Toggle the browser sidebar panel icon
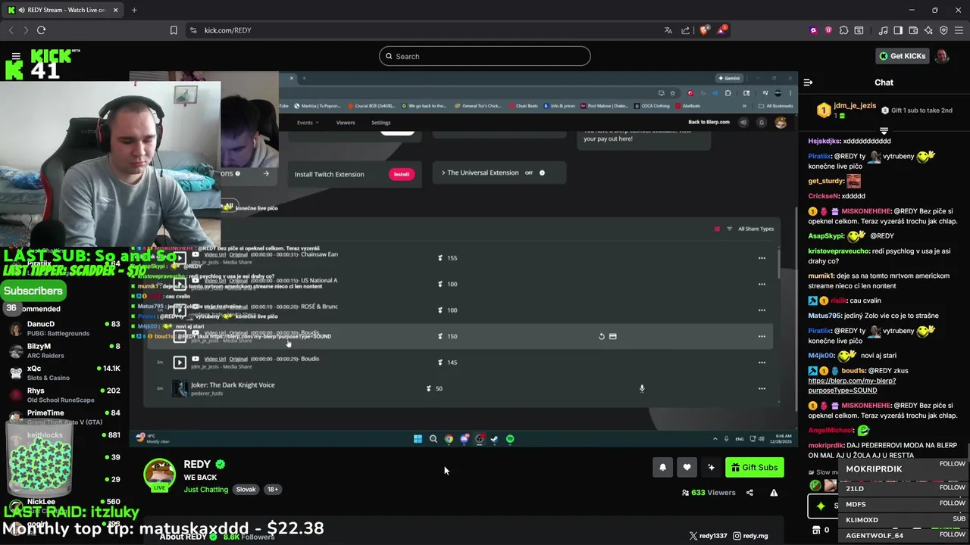The height and width of the screenshot is (545, 970). click(898, 30)
